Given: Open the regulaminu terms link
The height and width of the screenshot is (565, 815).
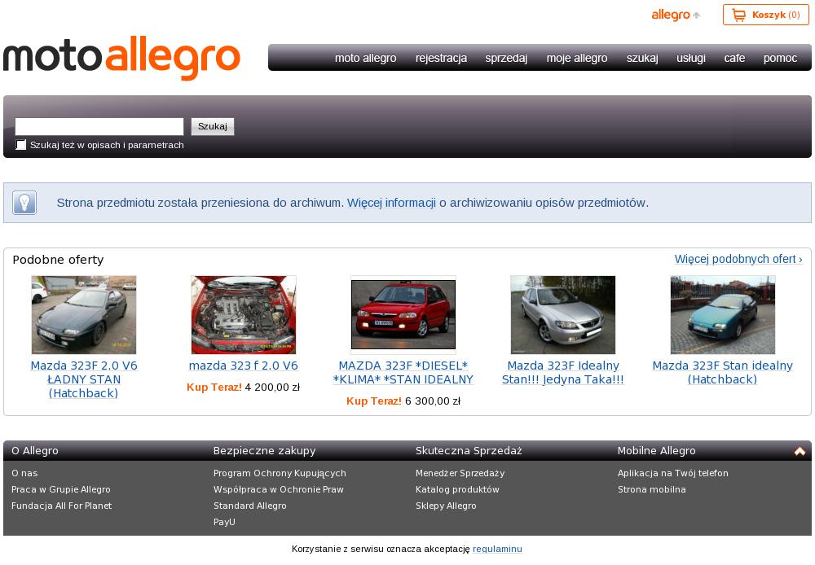Looking at the screenshot, I should point(497,549).
